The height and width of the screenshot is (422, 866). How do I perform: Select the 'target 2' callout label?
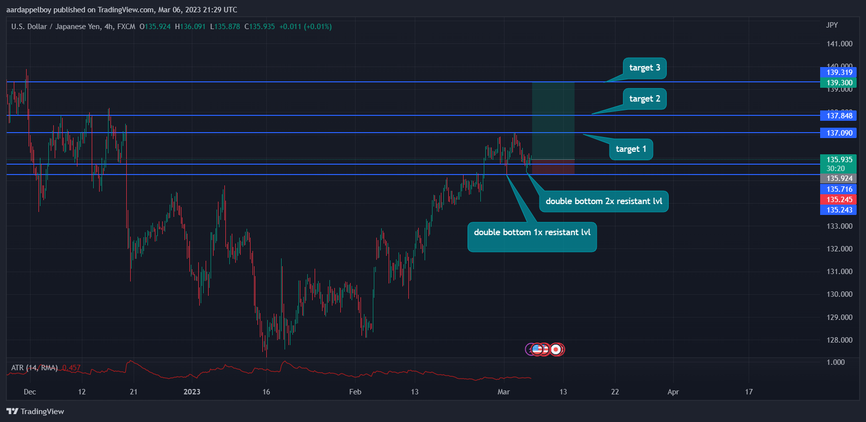pyautogui.click(x=645, y=99)
